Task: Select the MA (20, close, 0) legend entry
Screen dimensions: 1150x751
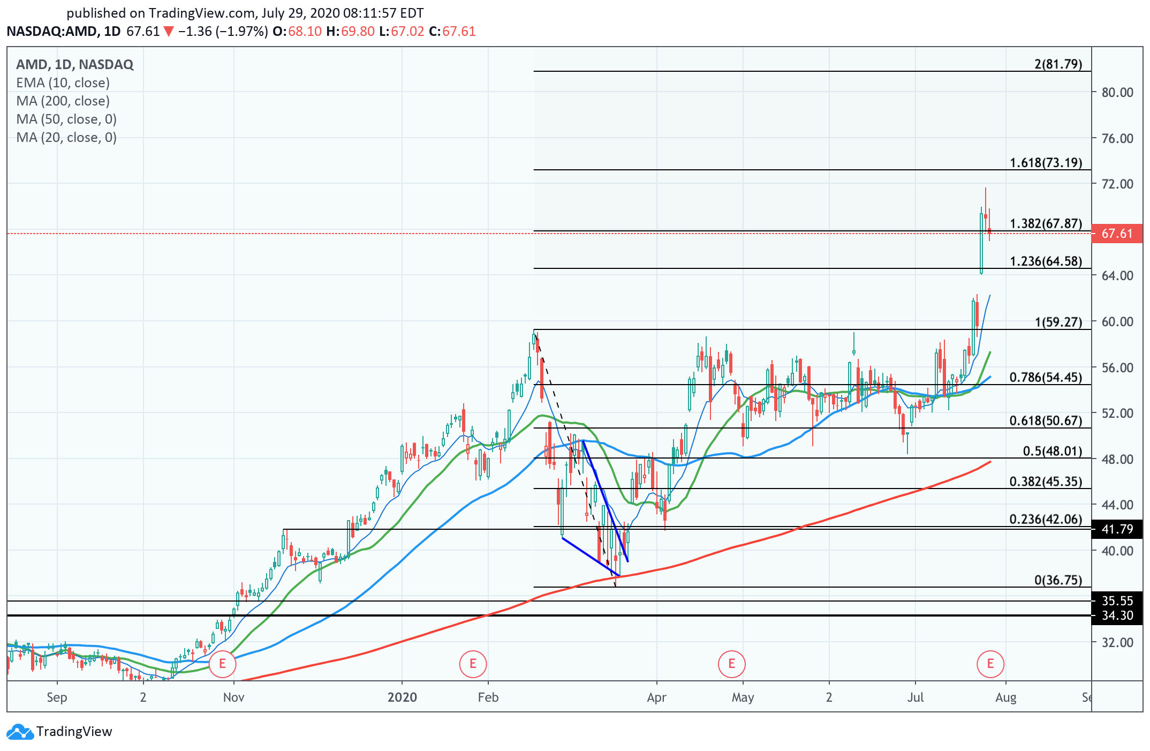Action: pyautogui.click(x=66, y=137)
